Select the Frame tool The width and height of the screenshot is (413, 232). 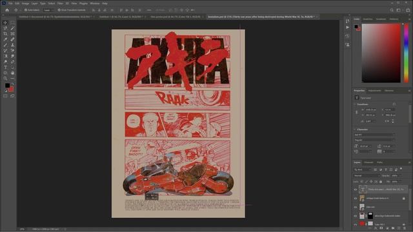pyautogui.click(x=12, y=34)
